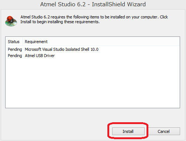Screen dimensions: 186x141
Task: Cancel the InstallShield Wizard
Action: [163, 131]
